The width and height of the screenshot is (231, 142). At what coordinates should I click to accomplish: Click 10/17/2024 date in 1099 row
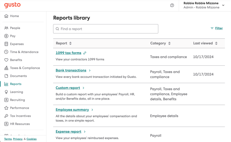pyautogui.click(x=203, y=57)
